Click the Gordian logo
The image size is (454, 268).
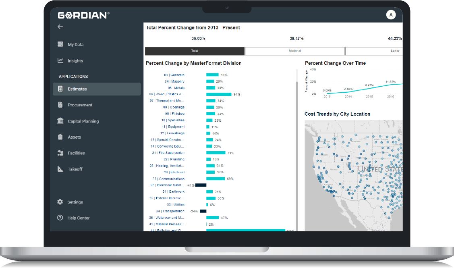click(x=83, y=15)
